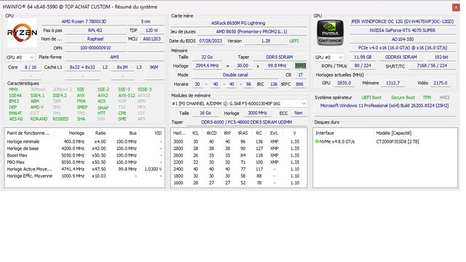Click the tRFC 886 value
The height and width of the screenshot is (262, 466).
299,84
